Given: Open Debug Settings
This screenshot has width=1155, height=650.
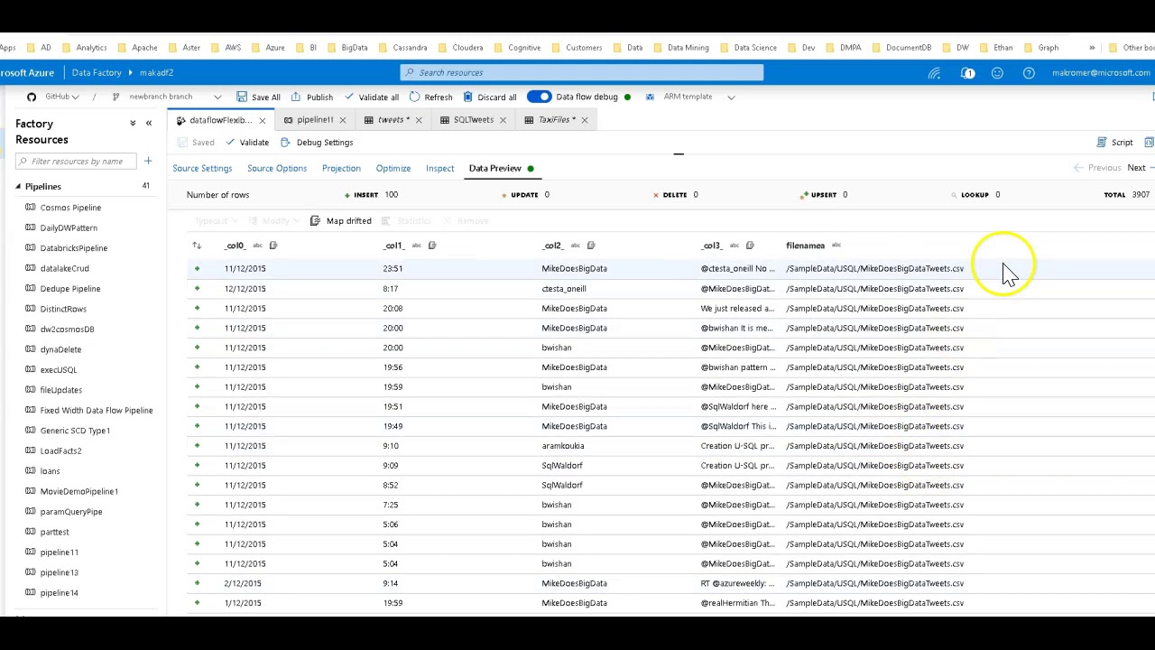Looking at the screenshot, I should [x=317, y=143].
